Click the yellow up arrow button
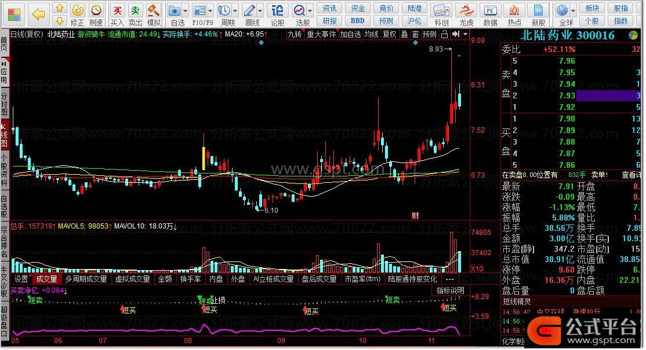 coord(60,8)
